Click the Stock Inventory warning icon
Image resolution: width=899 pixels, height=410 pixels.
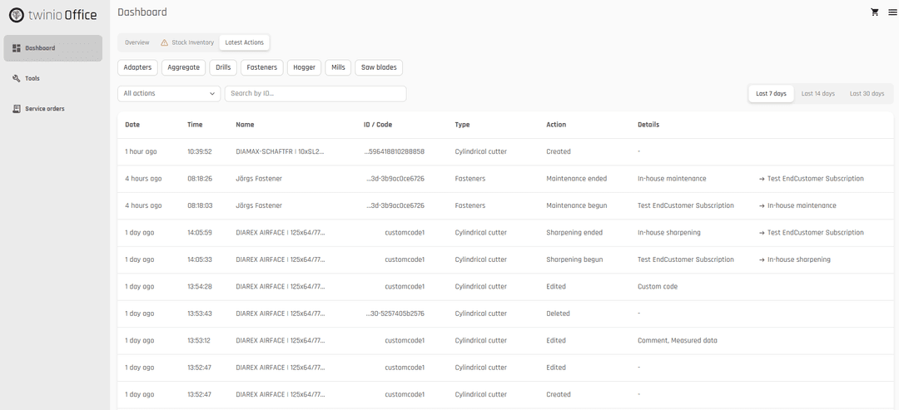[165, 42]
